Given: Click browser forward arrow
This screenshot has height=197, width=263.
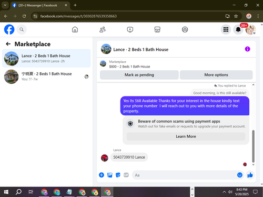Looking at the screenshot, I should click(15, 16).
